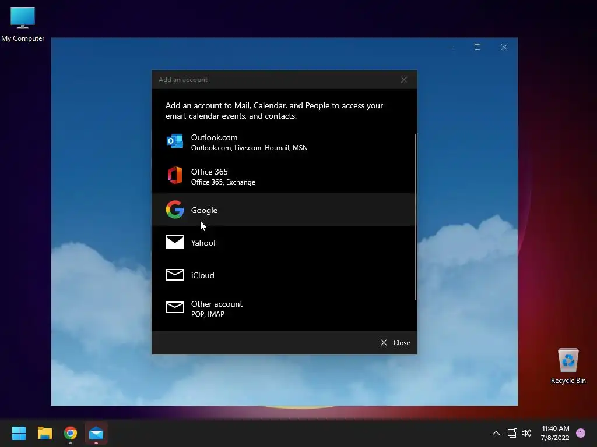
Task: Launch Google Chrome from the taskbar
Action: coord(71,433)
